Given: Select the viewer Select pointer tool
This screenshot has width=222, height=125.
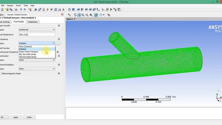Looking at the screenshot, I should pyautogui.click(x=69, y=15).
